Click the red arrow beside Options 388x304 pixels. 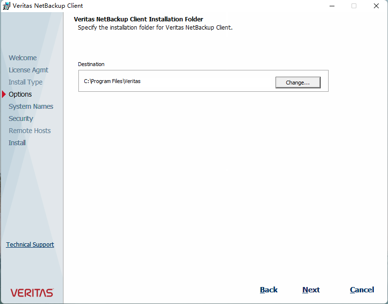coord(4,94)
